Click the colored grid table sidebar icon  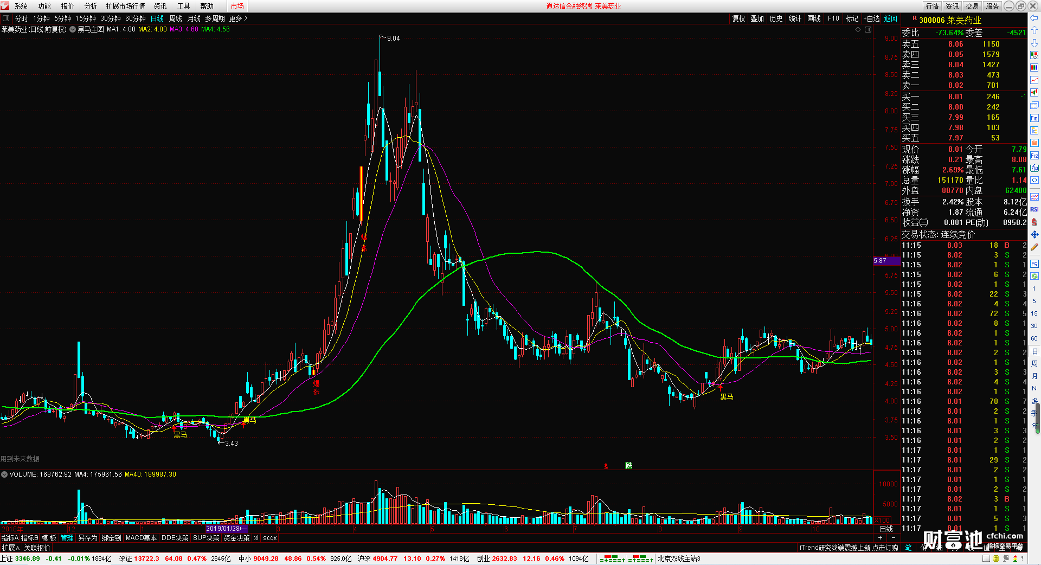[x=1034, y=68]
